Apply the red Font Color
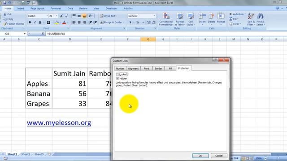287x161 pixels. 64,22
